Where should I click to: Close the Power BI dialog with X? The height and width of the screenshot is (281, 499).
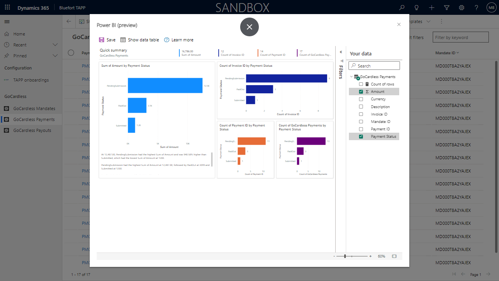click(399, 24)
